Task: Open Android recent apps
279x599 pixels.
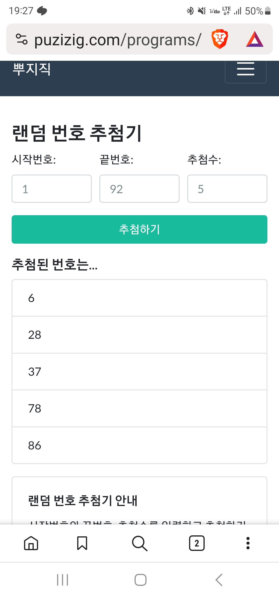Action: (63, 580)
